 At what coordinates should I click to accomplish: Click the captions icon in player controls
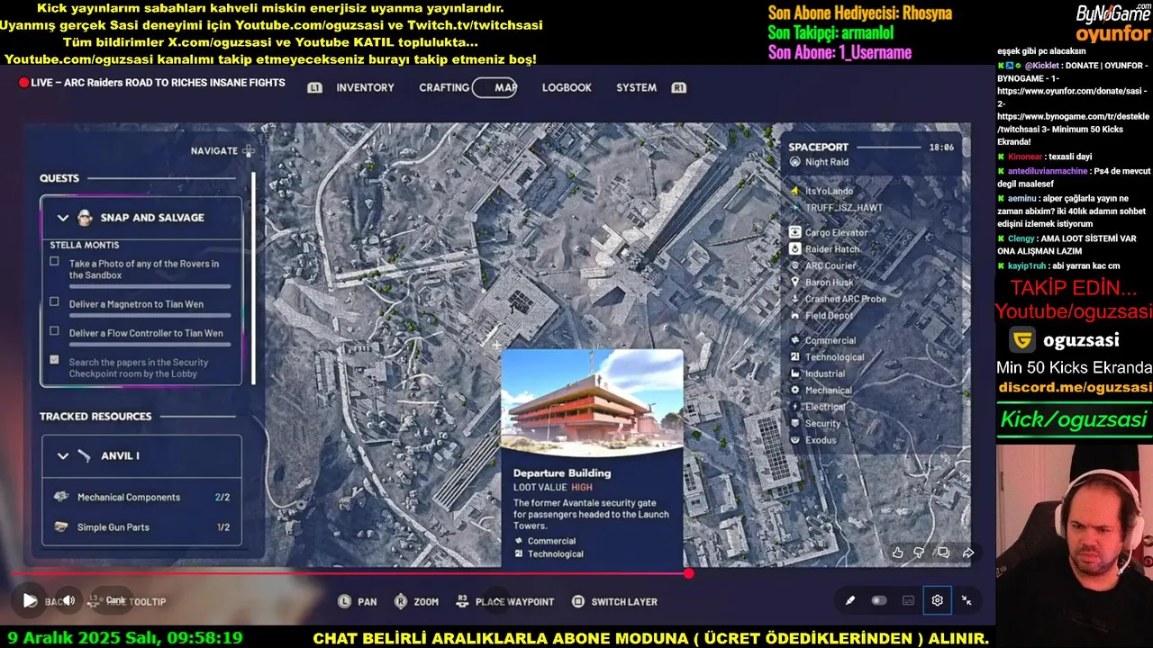click(908, 600)
